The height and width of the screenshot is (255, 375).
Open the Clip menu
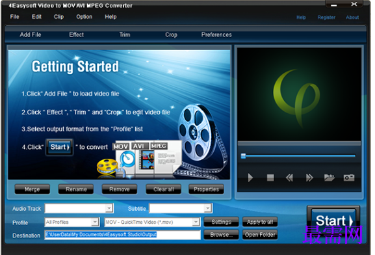(58, 17)
